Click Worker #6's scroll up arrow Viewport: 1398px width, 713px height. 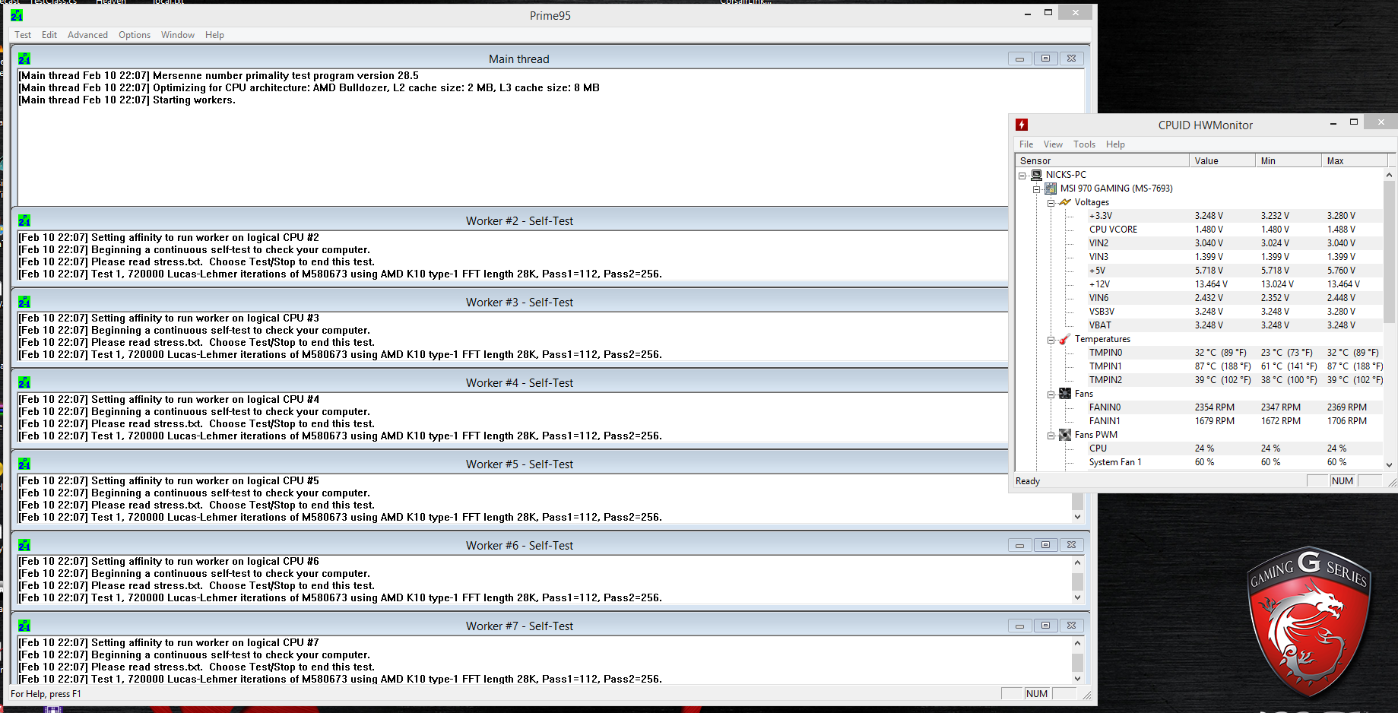tap(1077, 562)
